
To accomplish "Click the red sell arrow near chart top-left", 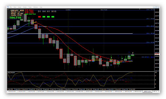I will tap(36, 21).
